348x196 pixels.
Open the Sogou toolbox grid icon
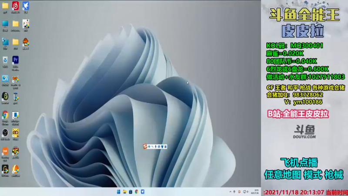pos(166,147)
